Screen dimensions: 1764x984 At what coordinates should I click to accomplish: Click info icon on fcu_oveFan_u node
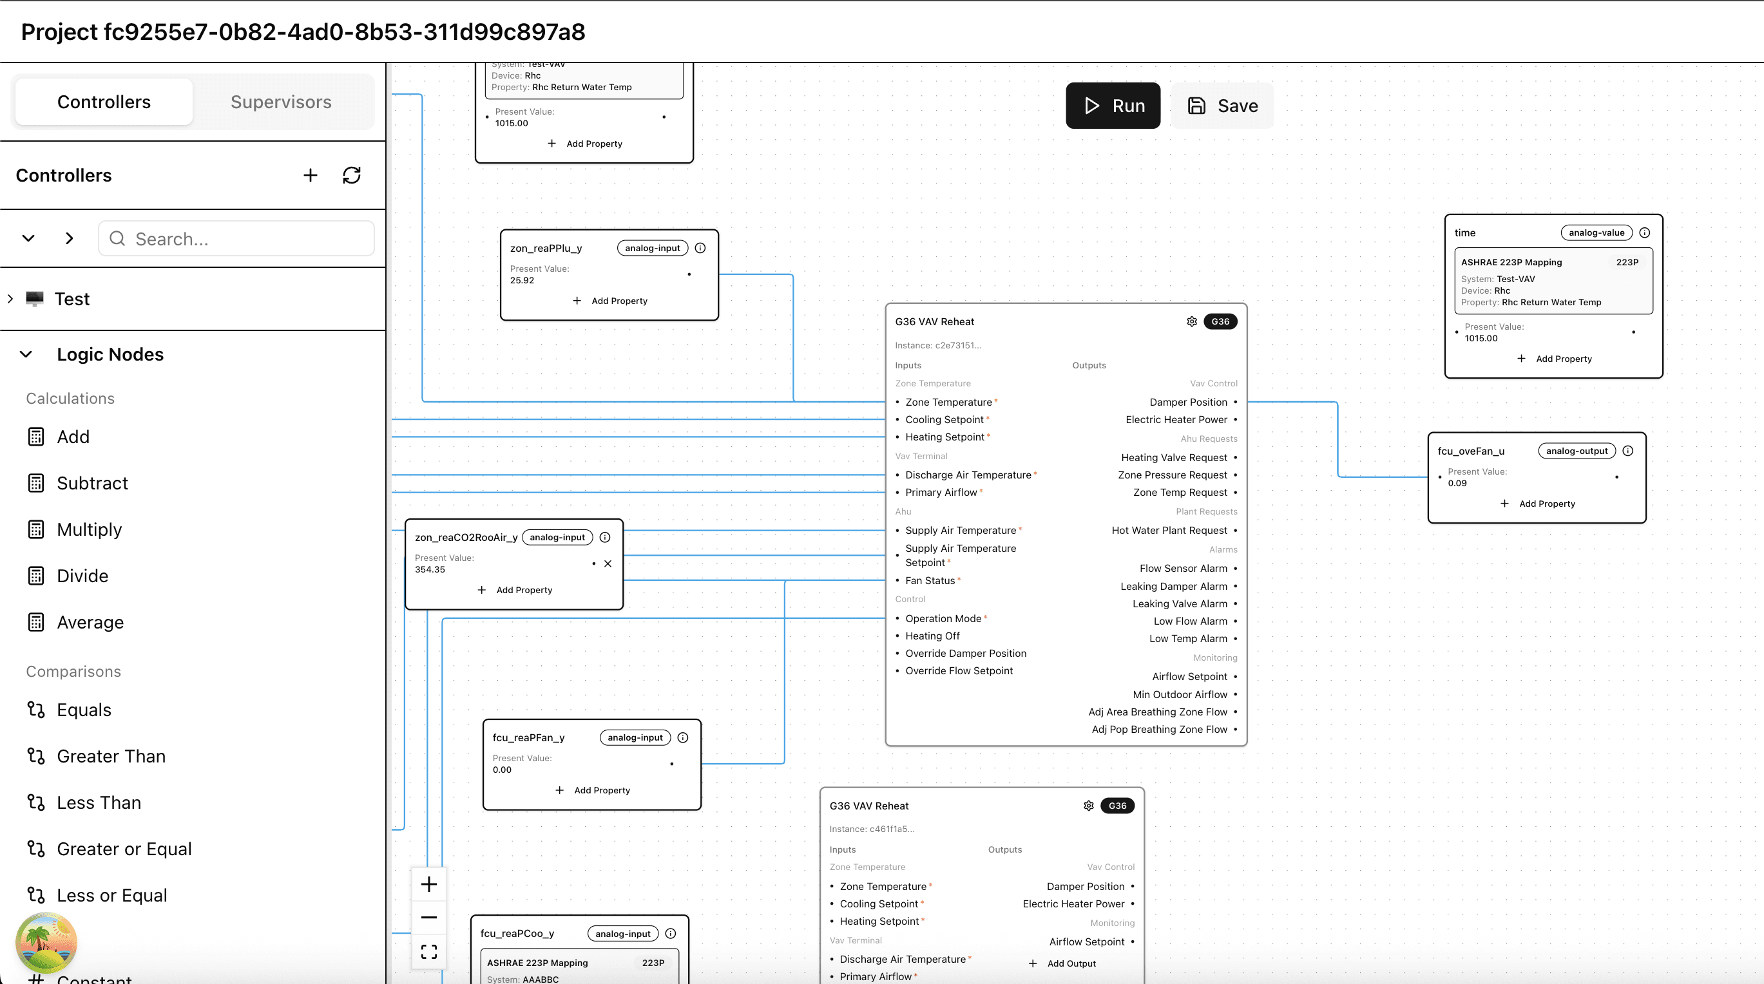(x=1627, y=451)
